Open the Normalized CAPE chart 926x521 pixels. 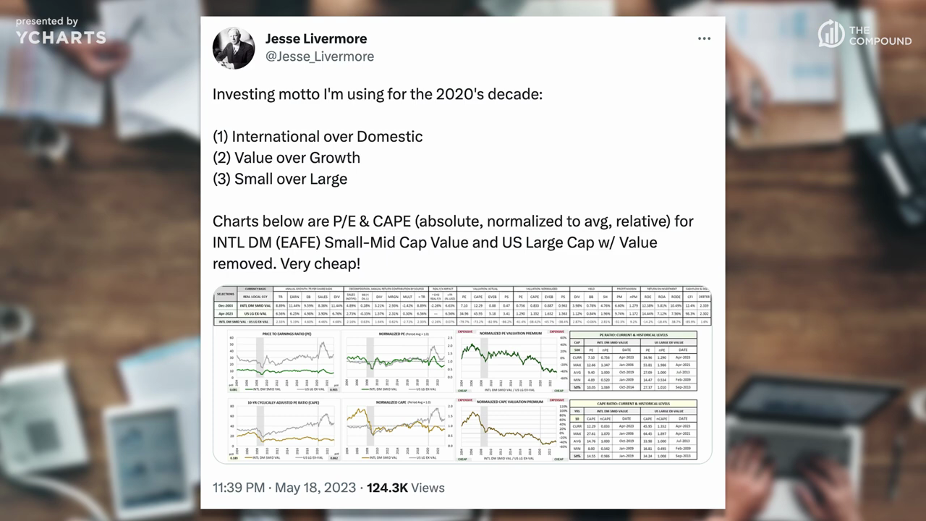point(398,430)
